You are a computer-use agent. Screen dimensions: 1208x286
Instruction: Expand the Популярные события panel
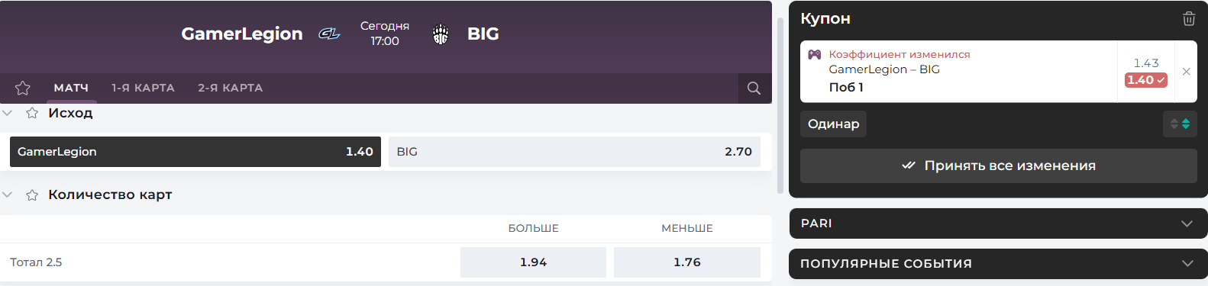pyautogui.click(x=998, y=263)
